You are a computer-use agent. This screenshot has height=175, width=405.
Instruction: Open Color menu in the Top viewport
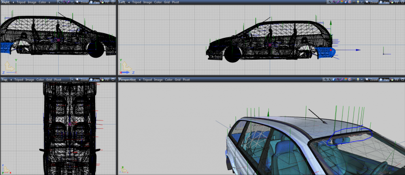40,80
